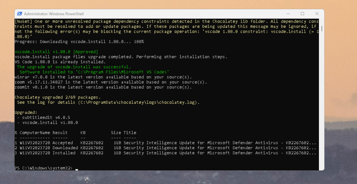Click the 'Upgraded:' heading
Screen dimensions: 357x184
coord(26,113)
